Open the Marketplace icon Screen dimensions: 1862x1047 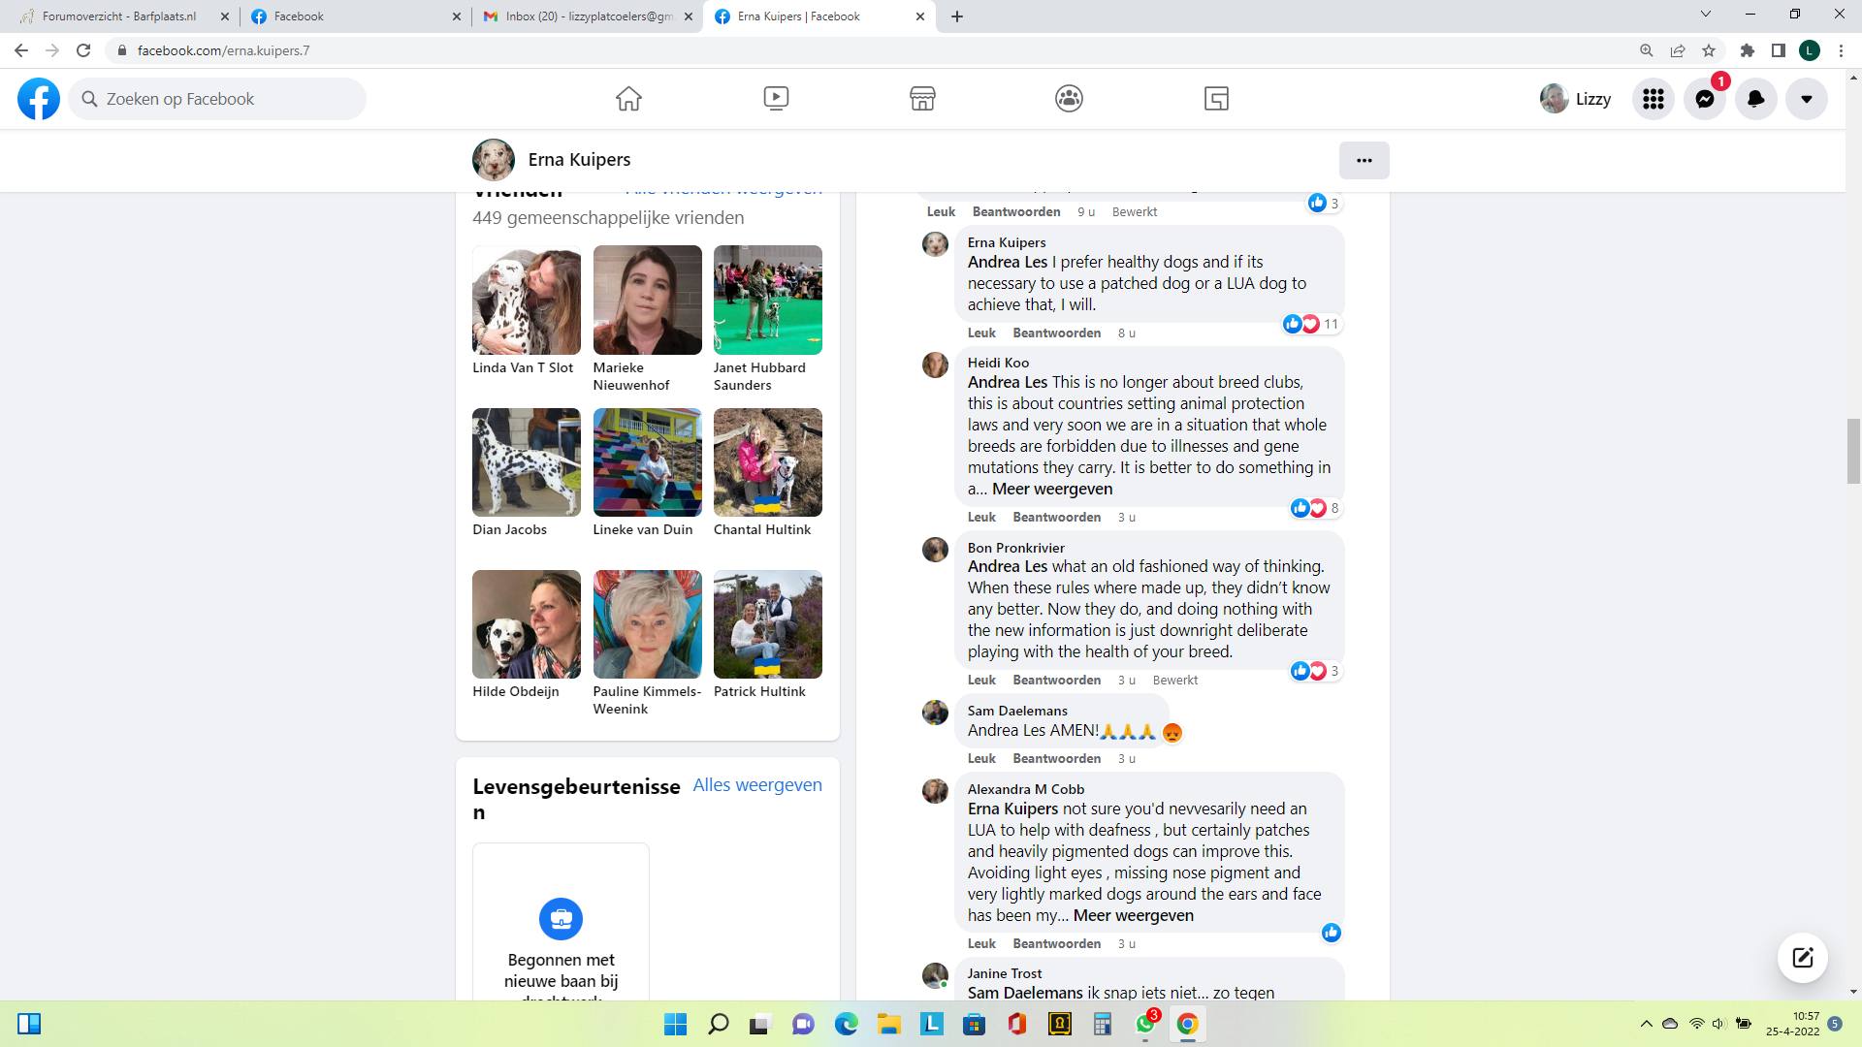922,99
